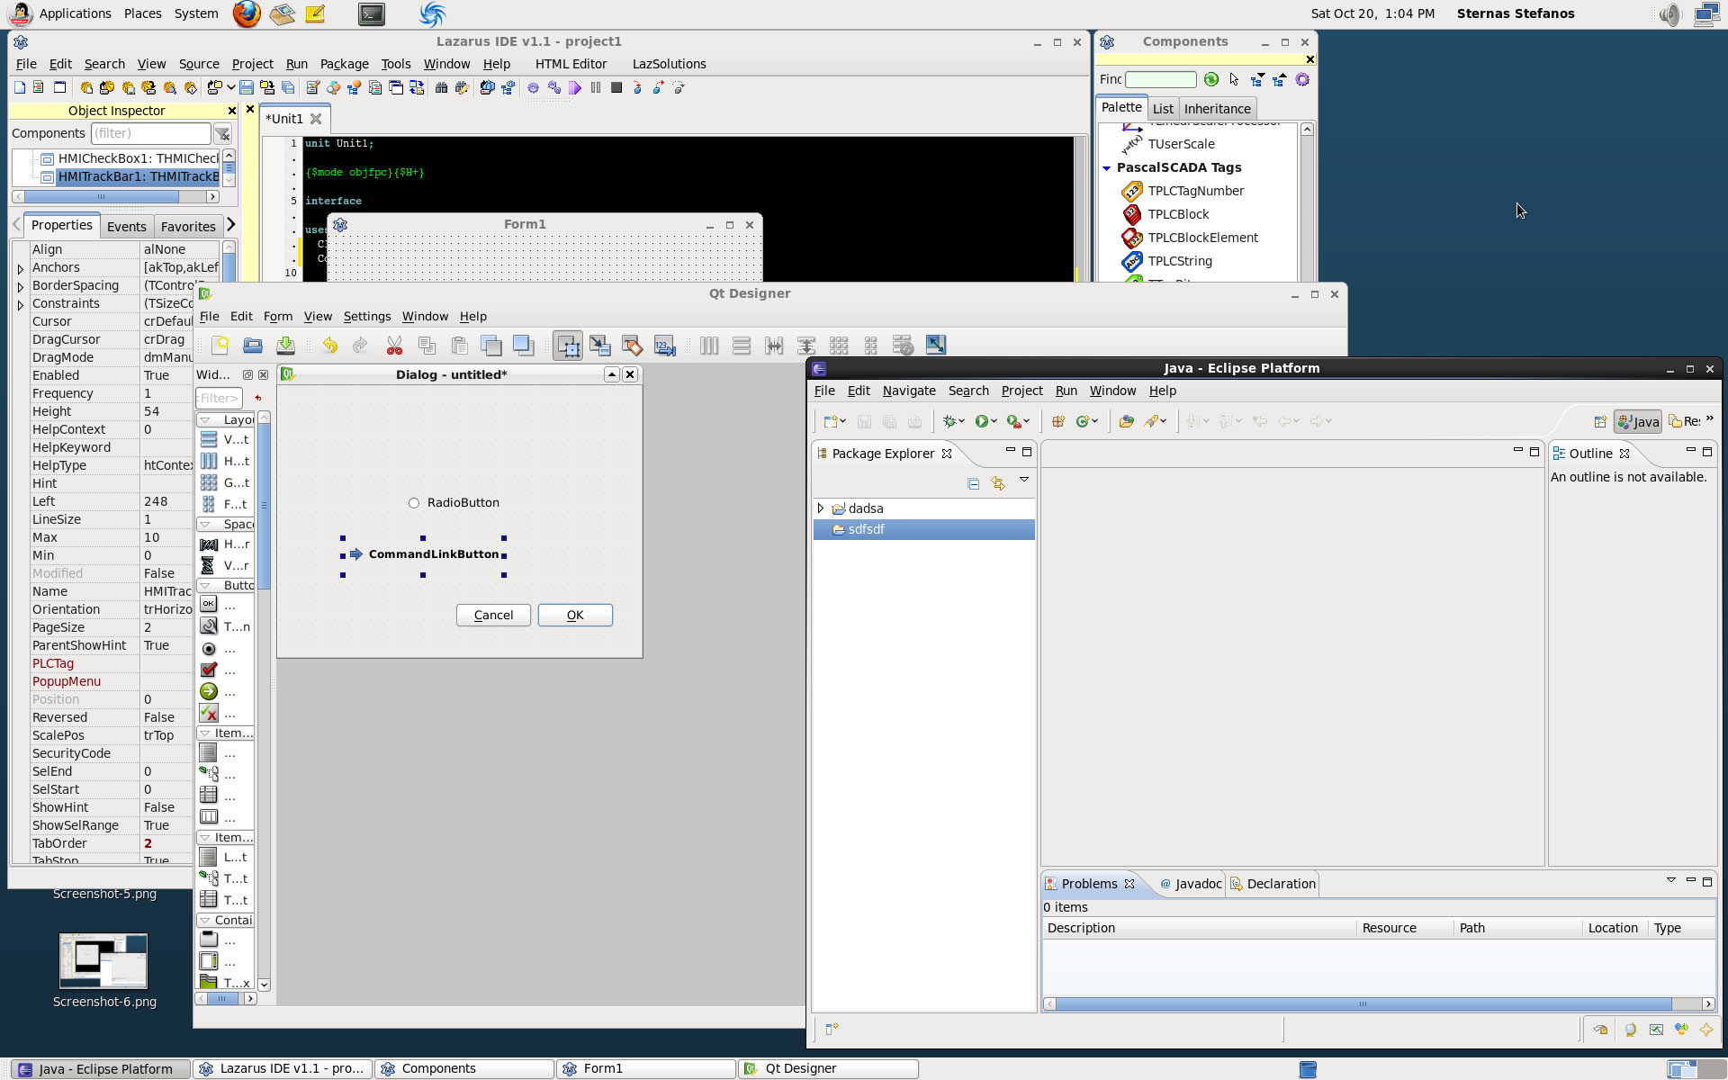This screenshot has width=1728, height=1080.
Task: Open Navigate menu in Eclipse
Action: coord(909,391)
